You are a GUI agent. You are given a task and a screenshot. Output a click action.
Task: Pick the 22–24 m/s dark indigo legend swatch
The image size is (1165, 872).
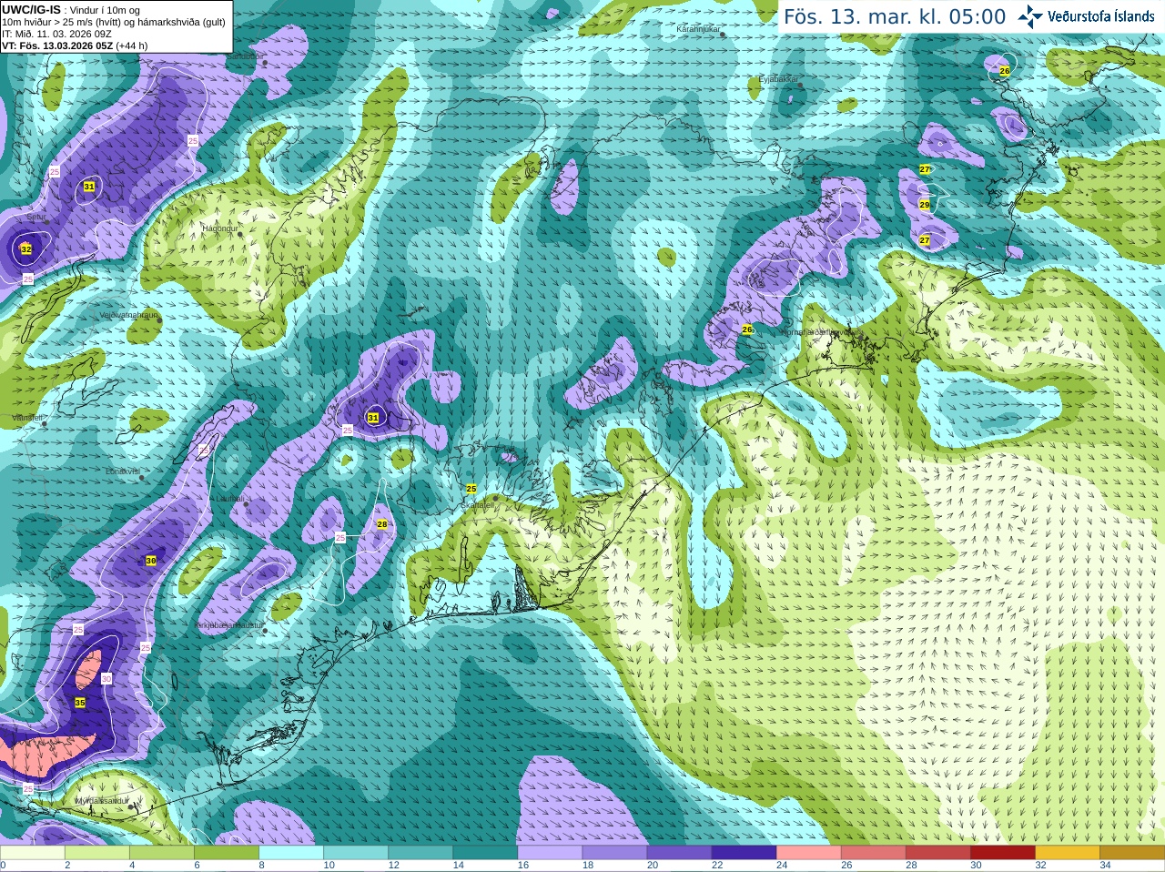pos(744,853)
